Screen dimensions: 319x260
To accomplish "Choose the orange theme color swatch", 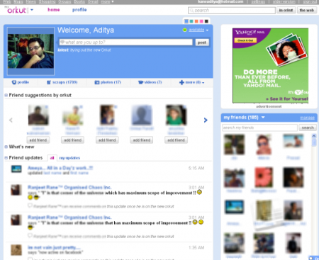I will point(196,21).
